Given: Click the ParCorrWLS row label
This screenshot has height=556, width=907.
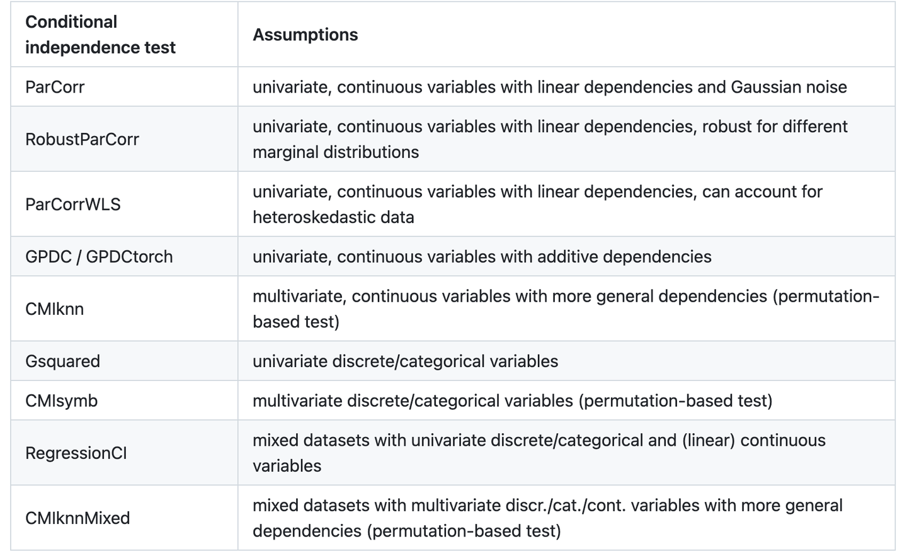Looking at the screenshot, I should (72, 204).
